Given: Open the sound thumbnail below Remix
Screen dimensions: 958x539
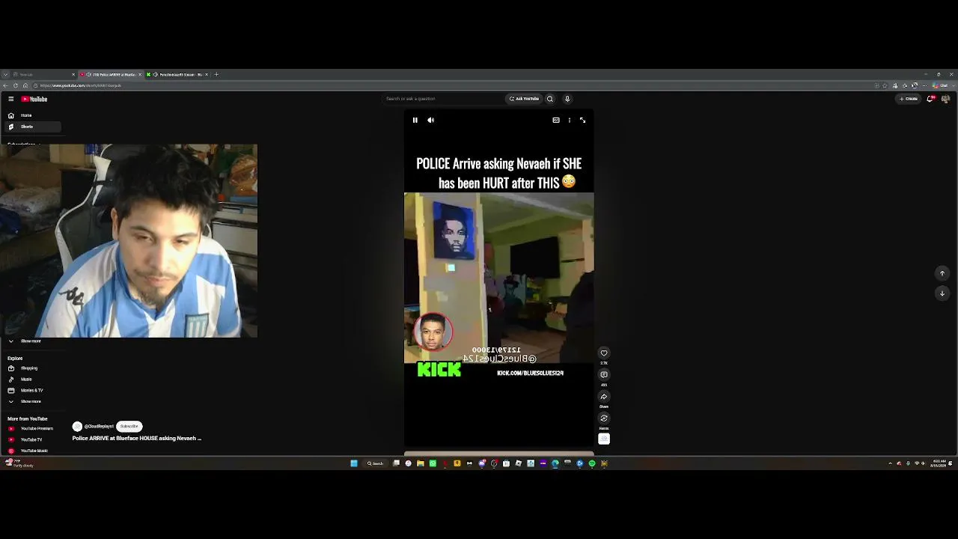Looking at the screenshot, I should coord(604,439).
